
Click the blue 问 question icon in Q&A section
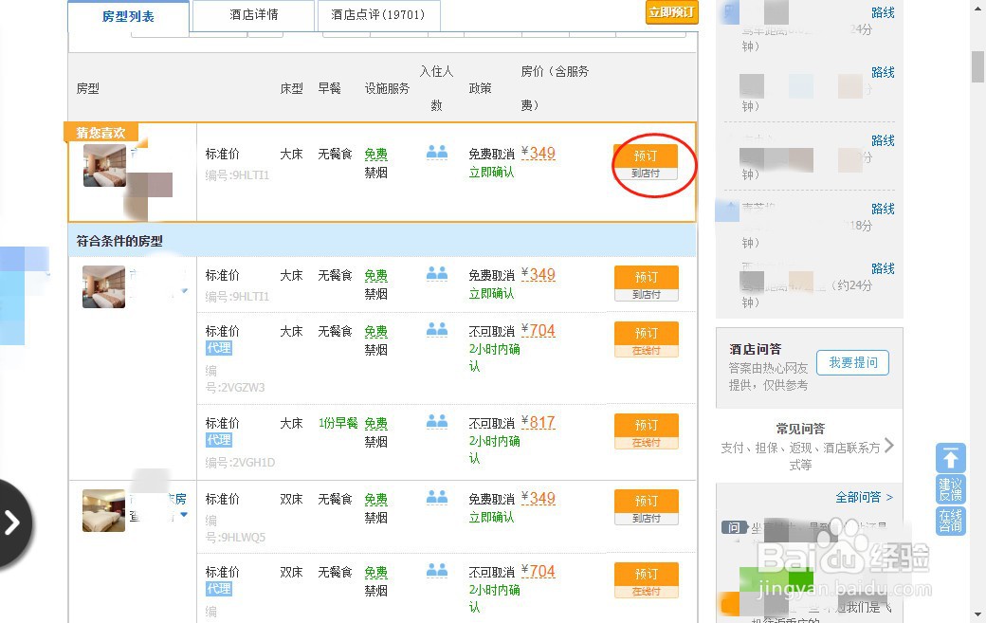735,526
